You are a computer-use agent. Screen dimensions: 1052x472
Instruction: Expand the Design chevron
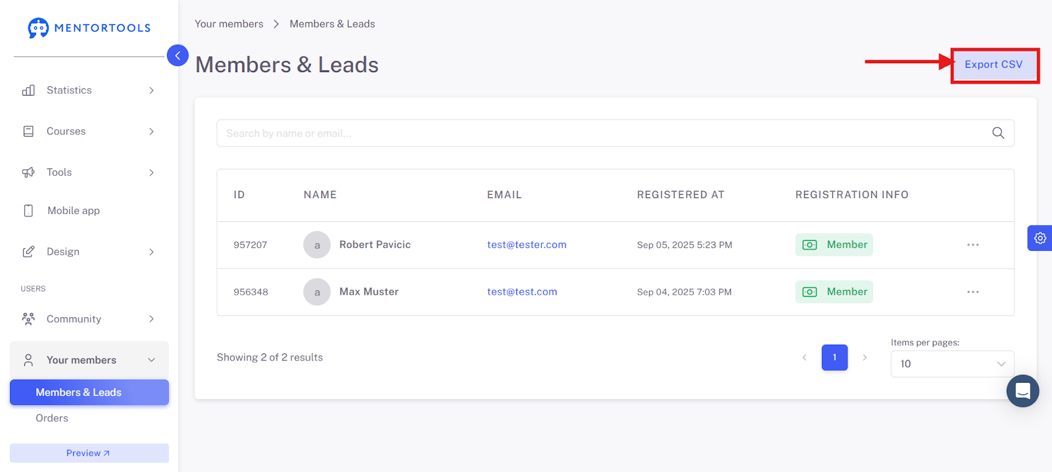pyautogui.click(x=151, y=252)
